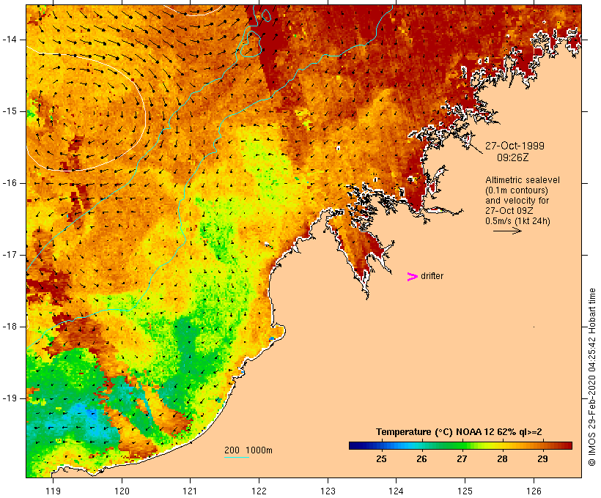
Task: Click latitude label -15 on left axis
Action: coord(10,111)
